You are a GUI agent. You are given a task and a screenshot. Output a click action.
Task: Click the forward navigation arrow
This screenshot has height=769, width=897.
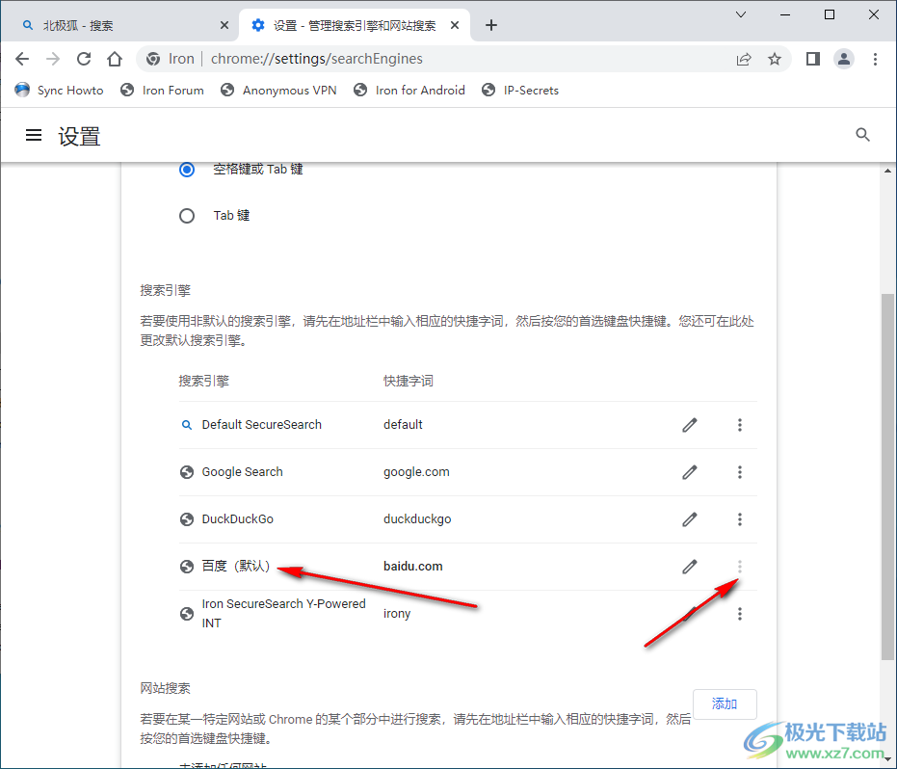[53, 59]
